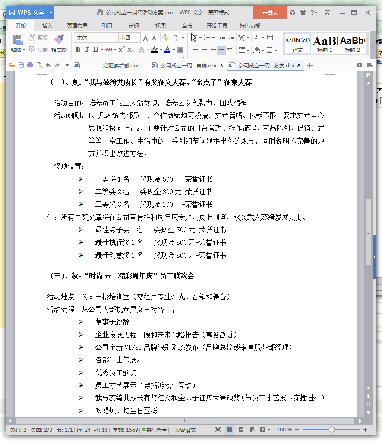Collapse the ribbon with the up-arrow button
The height and width of the screenshot is (441, 382).
pyautogui.click(x=327, y=13)
